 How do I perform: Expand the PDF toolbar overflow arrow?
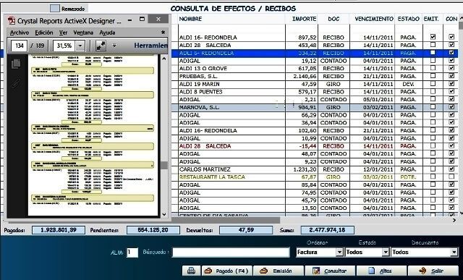click(114, 46)
